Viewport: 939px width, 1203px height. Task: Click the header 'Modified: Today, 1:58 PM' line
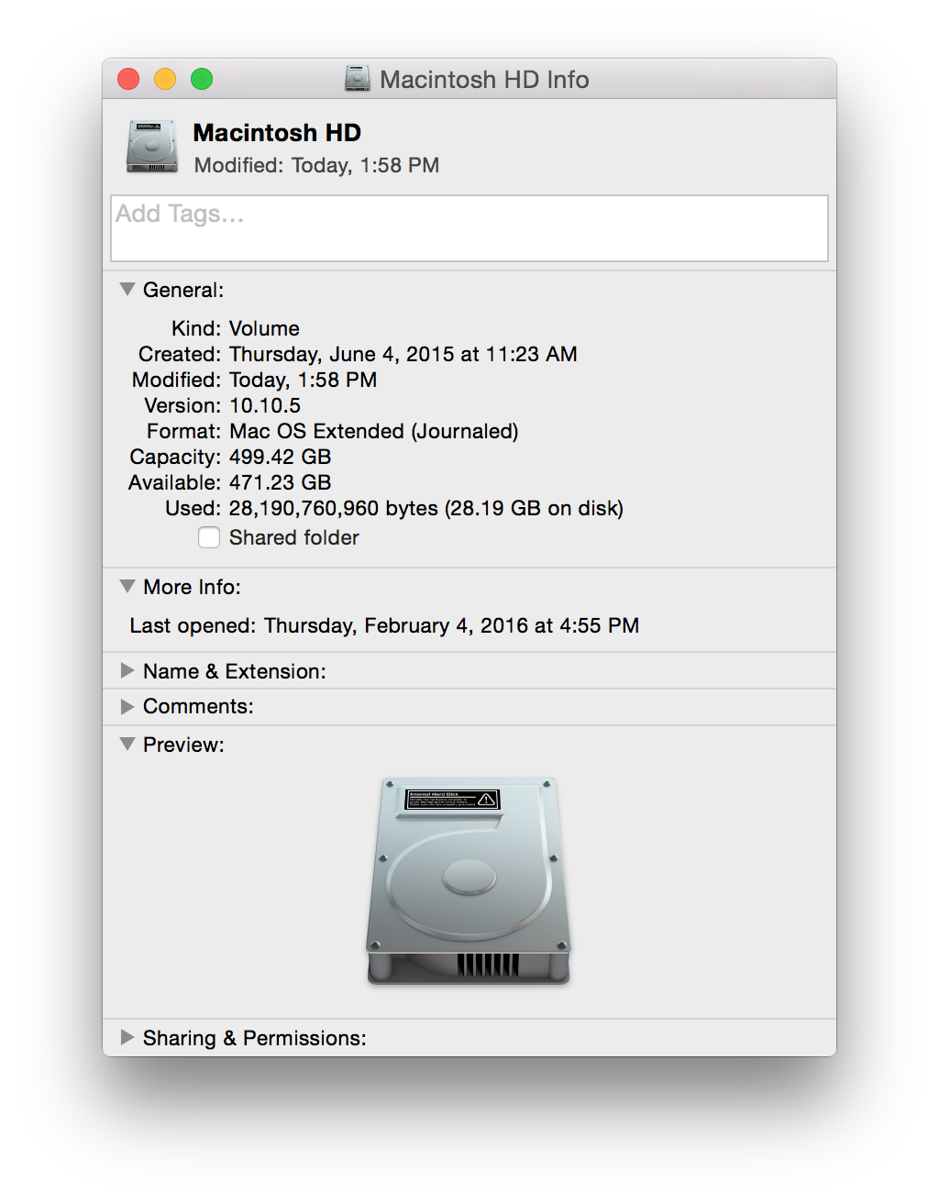click(316, 165)
